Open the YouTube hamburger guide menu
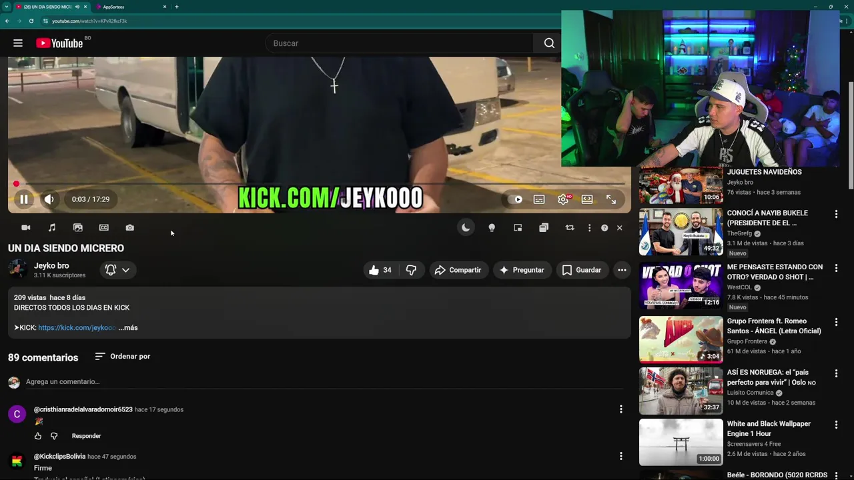 [18, 43]
